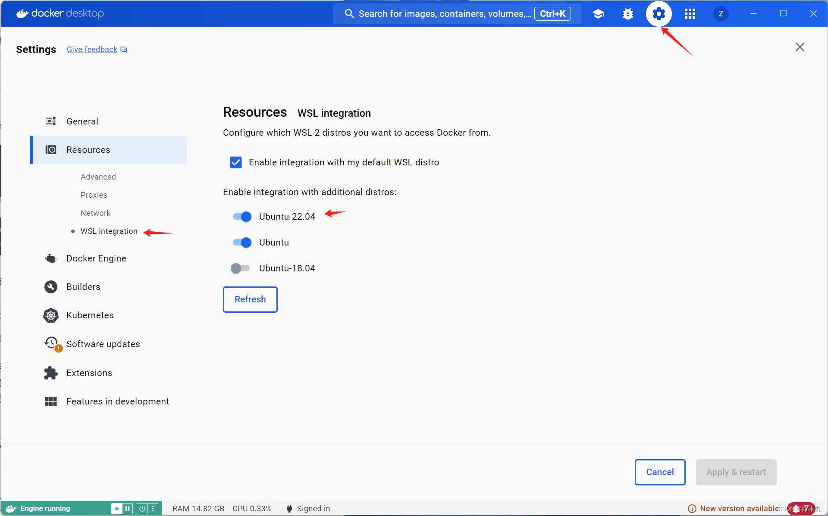Open the Kubernetes settings section
The image size is (828, 516).
tap(91, 315)
